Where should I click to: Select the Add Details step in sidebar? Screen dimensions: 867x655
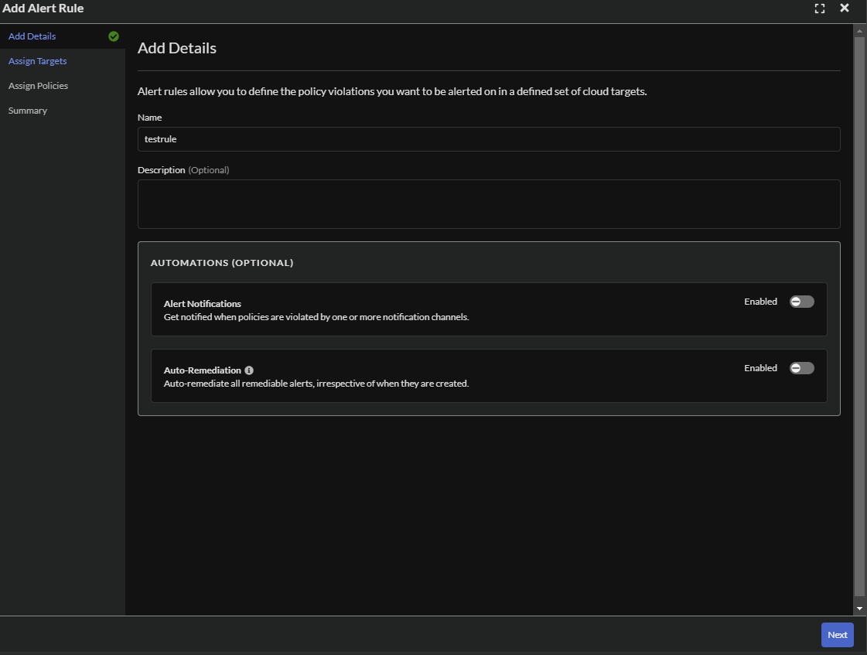[32, 36]
